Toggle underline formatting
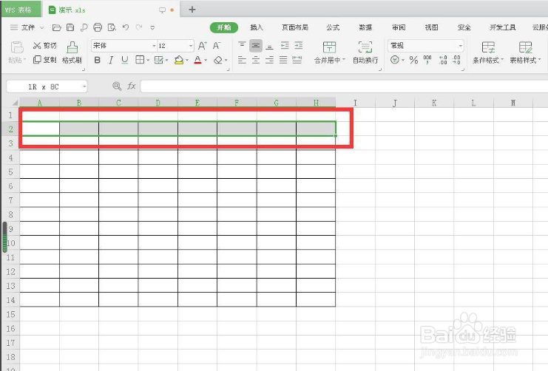 point(124,60)
